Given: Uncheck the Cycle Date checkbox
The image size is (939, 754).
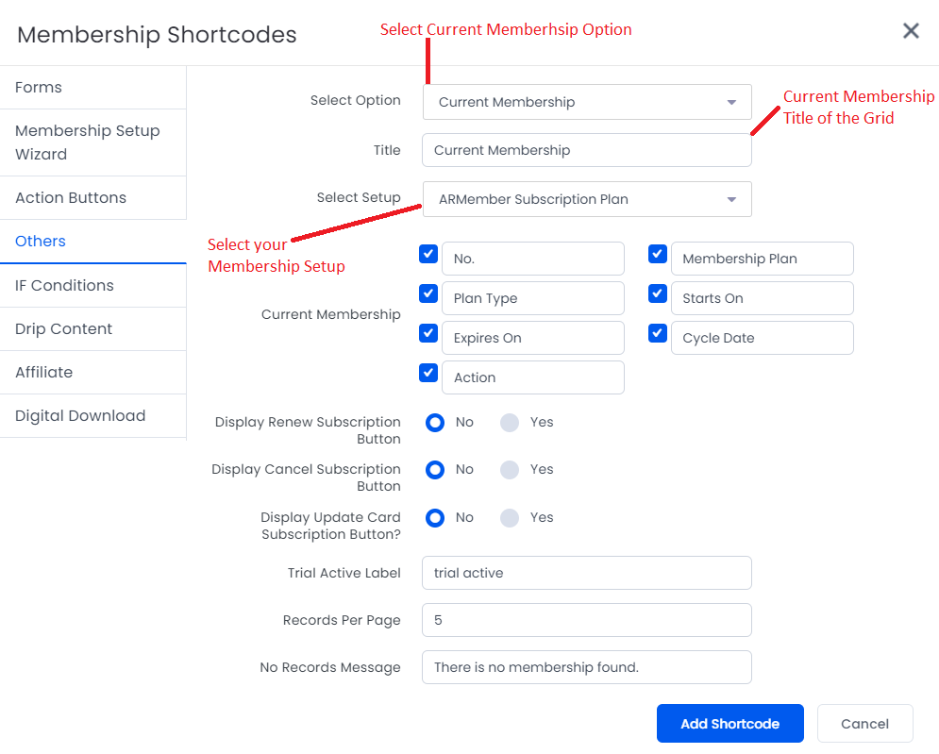Looking at the screenshot, I should [x=658, y=333].
